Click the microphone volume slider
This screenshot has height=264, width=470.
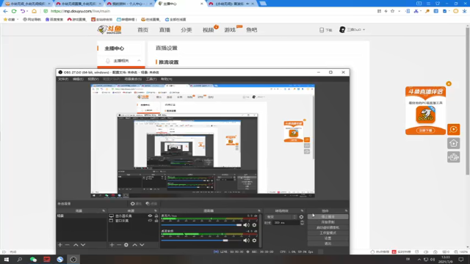tap(201, 225)
